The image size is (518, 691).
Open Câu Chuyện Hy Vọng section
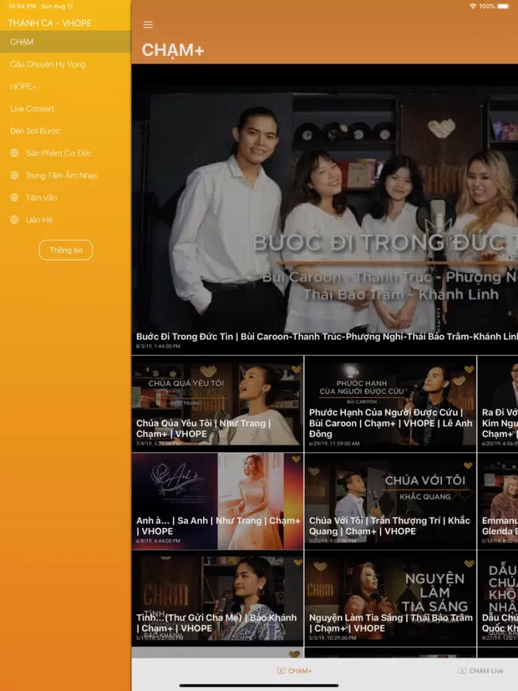(x=65, y=64)
